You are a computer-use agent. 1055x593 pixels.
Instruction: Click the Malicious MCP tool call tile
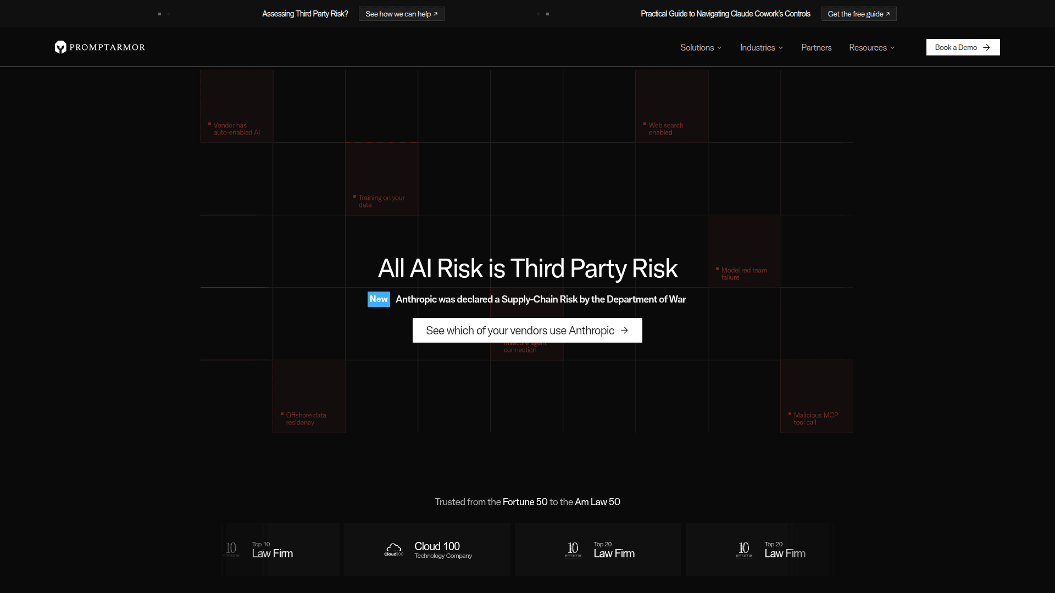tap(817, 396)
